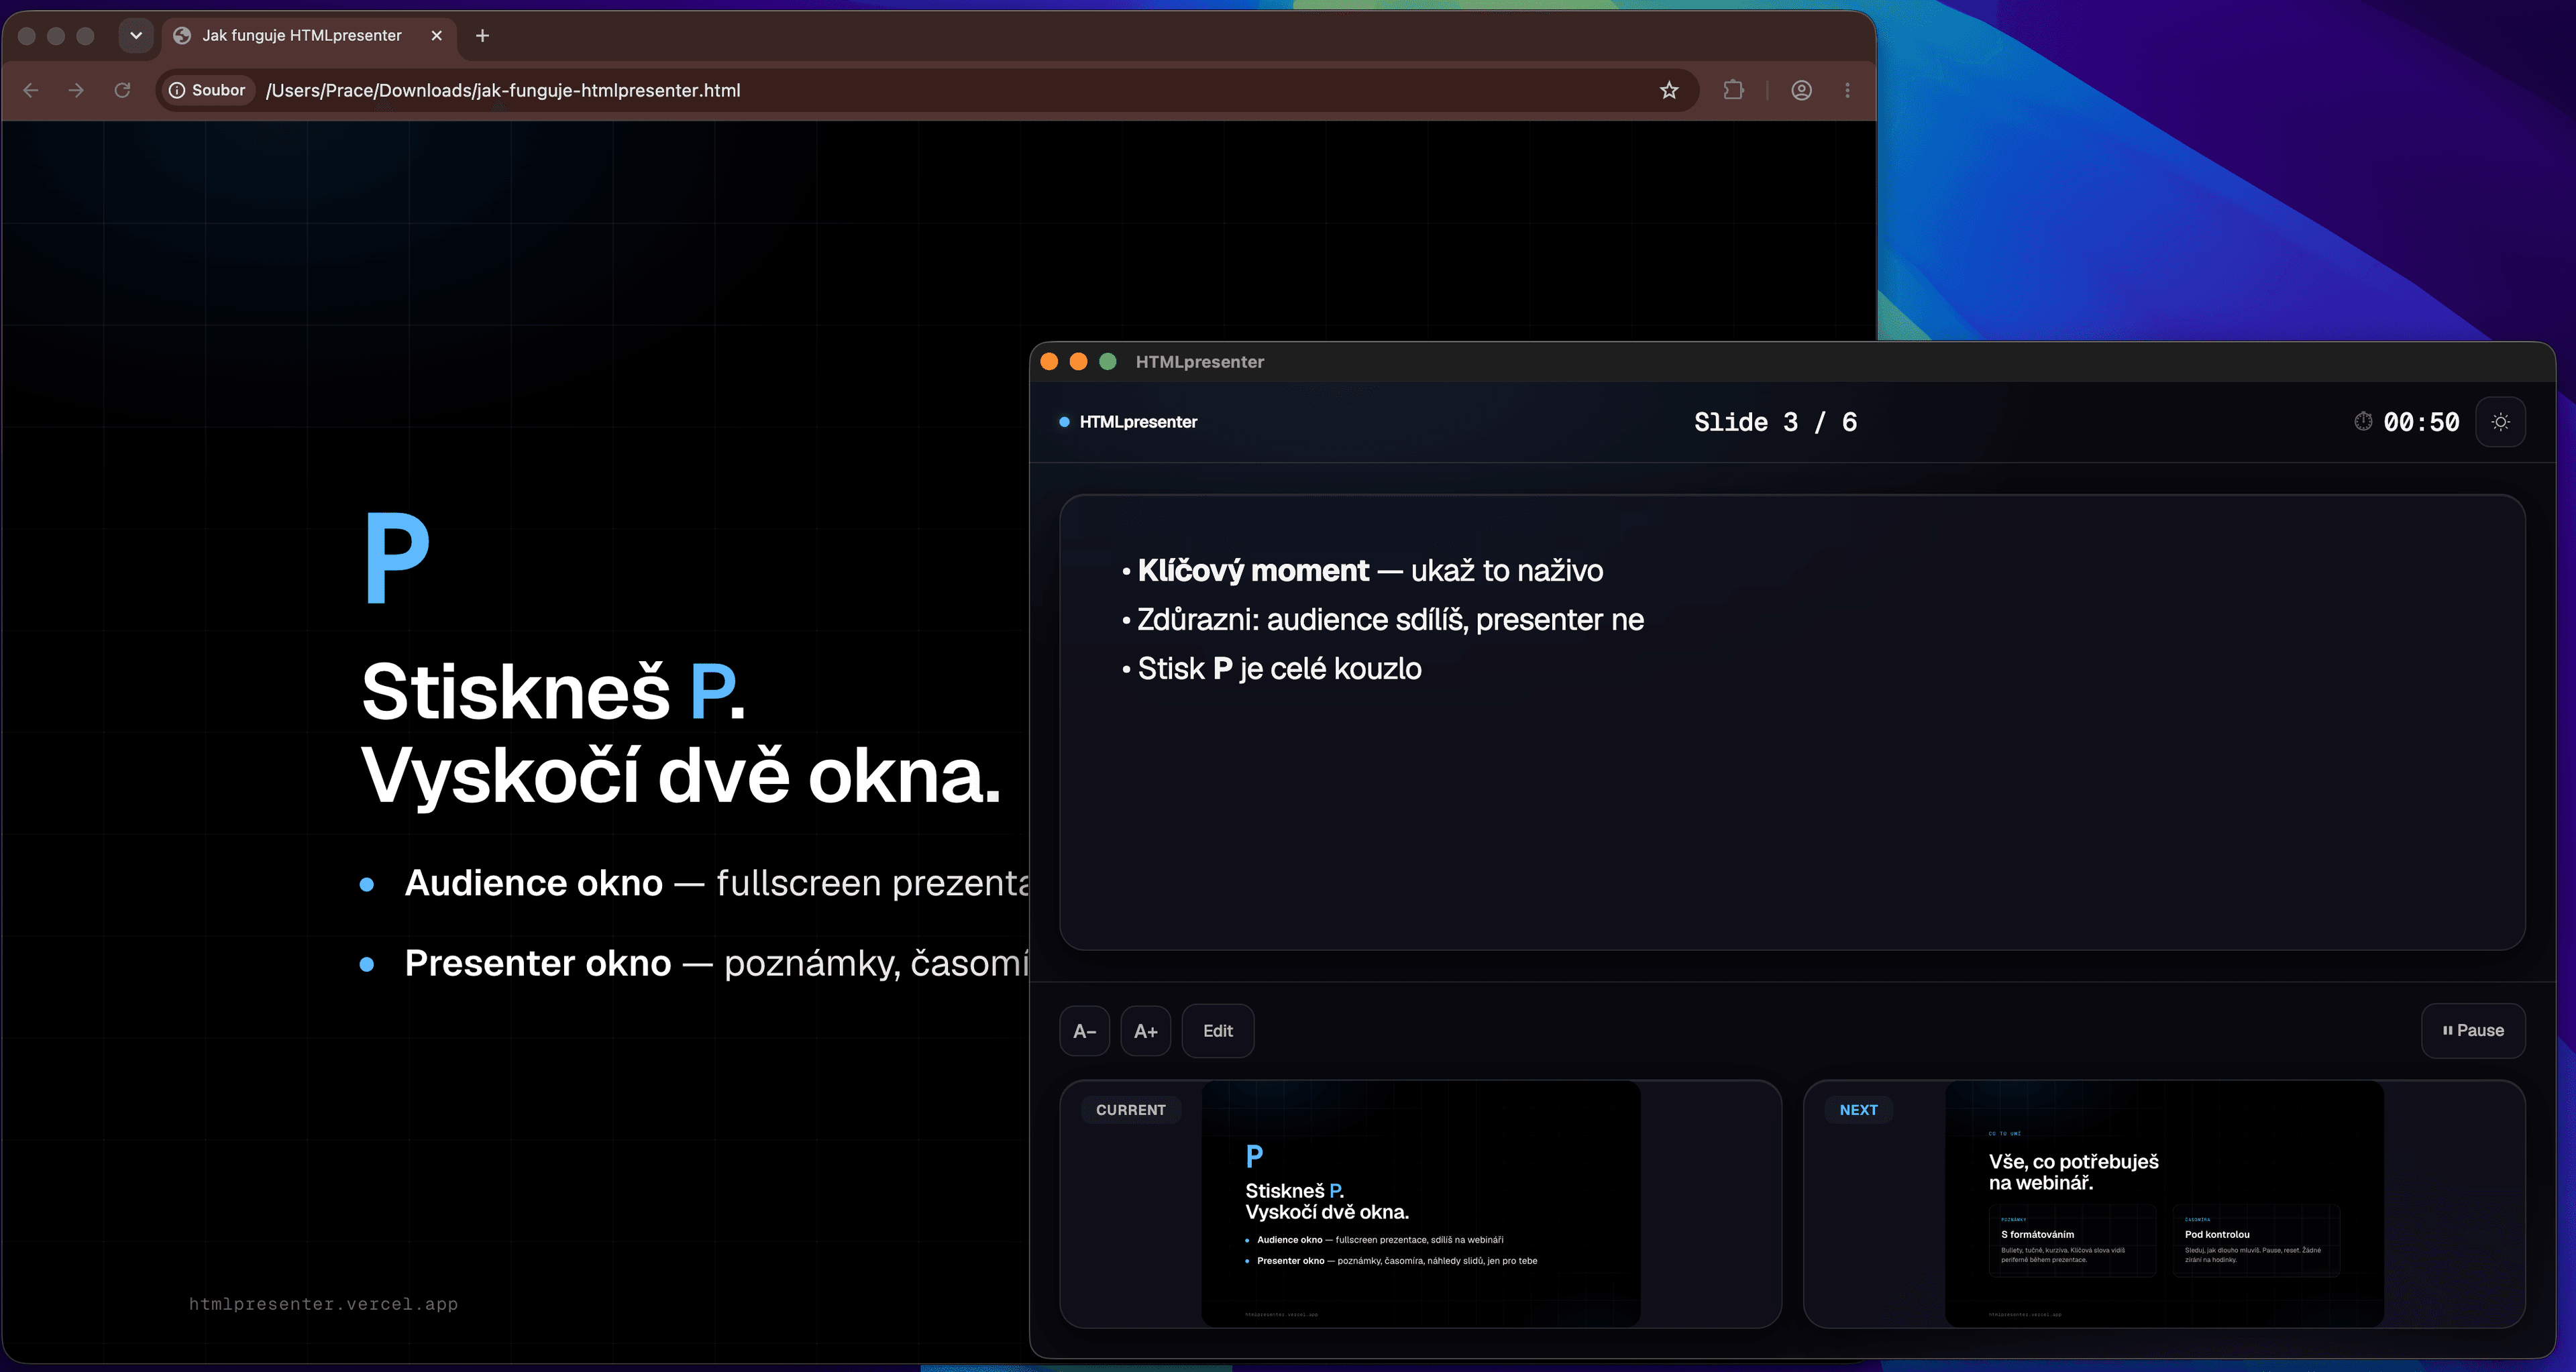This screenshot has width=2576, height=1372.
Task: Reload the page in Chrome
Action: [x=122, y=90]
